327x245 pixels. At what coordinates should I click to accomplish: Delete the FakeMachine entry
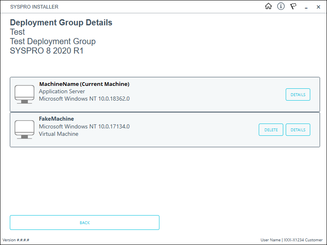click(x=271, y=130)
